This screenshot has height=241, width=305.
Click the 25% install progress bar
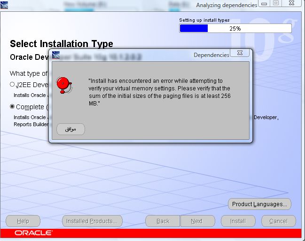(x=235, y=28)
